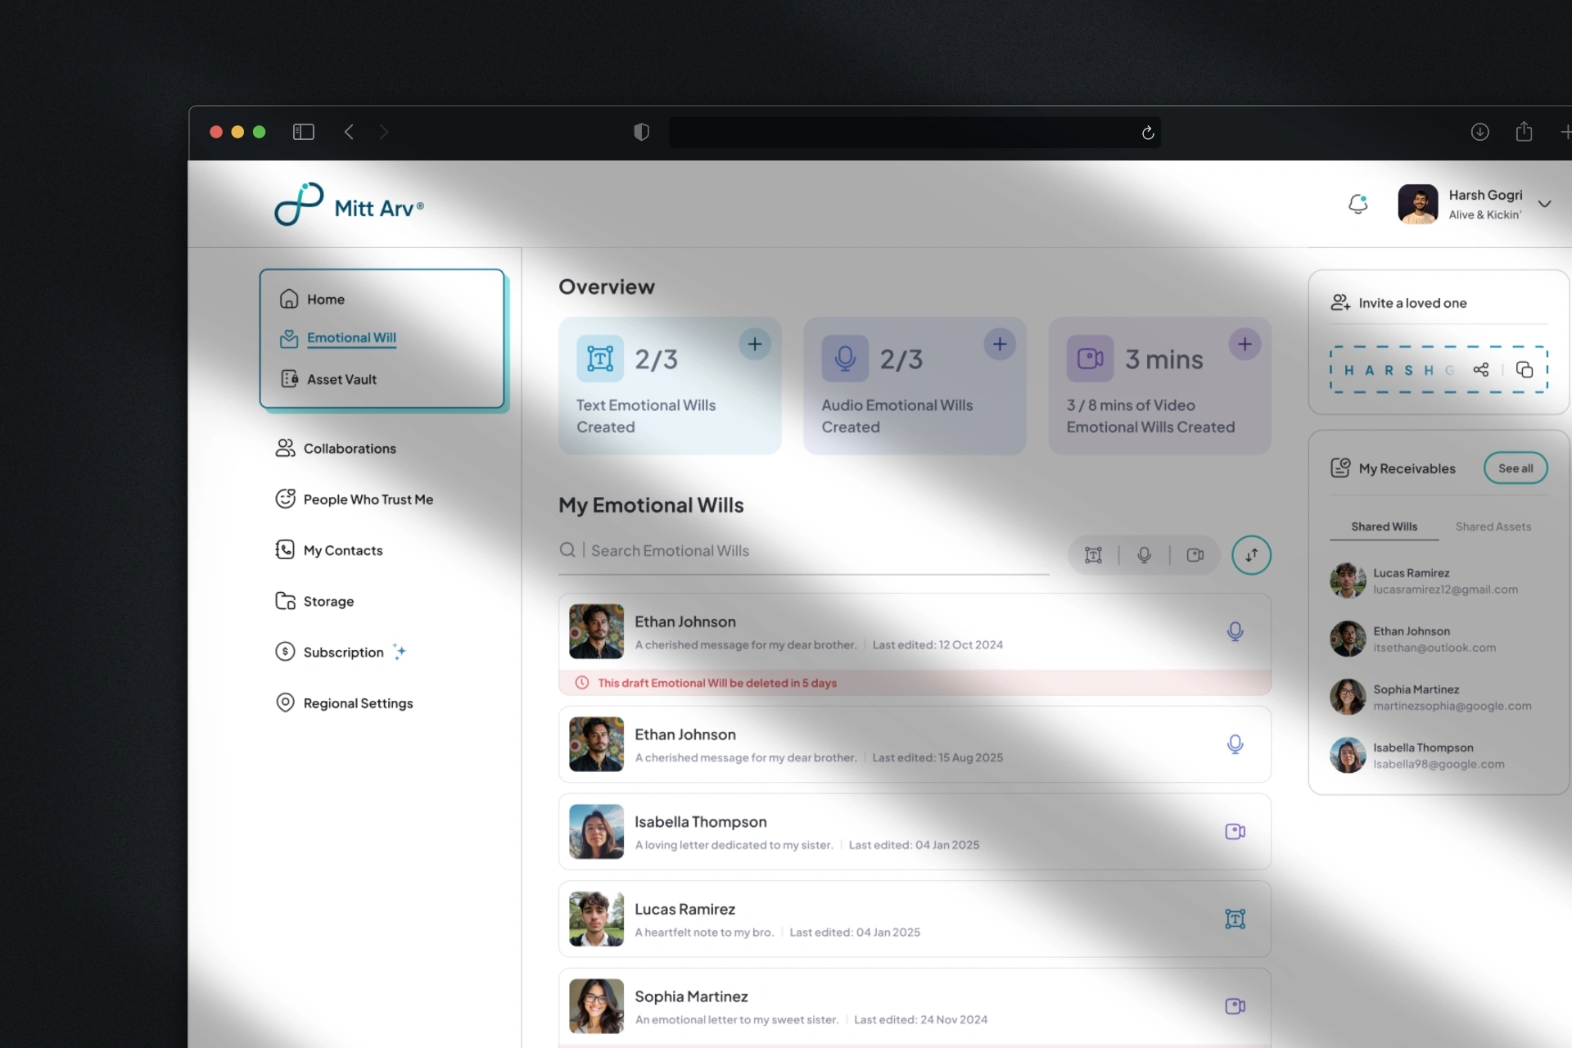The width and height of the screenshot is (1572, 1048).
Task: Expand Harsh Gogri profile dropdown
Action: click(x=1544, y=204)
